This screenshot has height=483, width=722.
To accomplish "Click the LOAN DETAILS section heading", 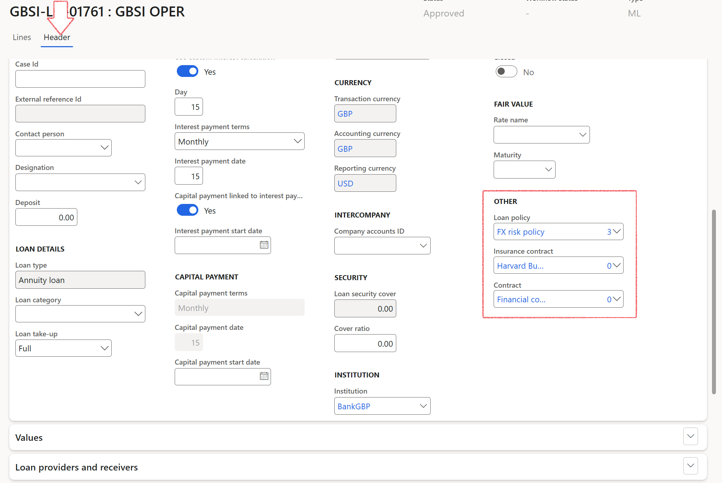I will point(40,249).
